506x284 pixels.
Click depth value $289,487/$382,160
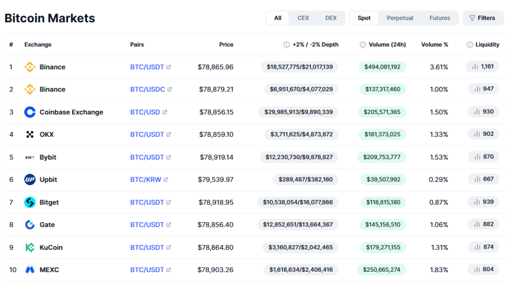coord(305,179)
